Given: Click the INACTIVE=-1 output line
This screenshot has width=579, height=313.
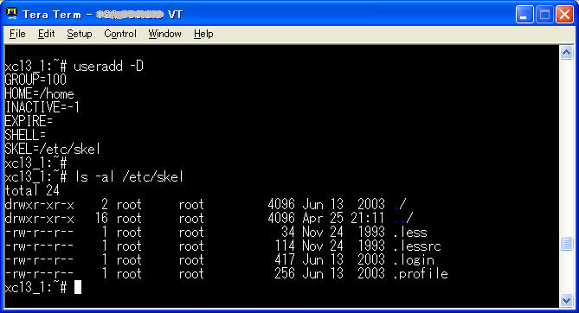Looking at the screenshot, I should click(x=42, y=107).
